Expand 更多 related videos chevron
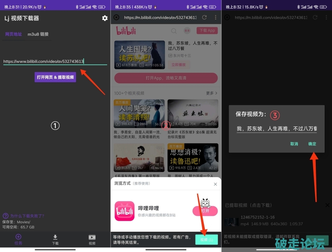 click(x=212, y=93)
